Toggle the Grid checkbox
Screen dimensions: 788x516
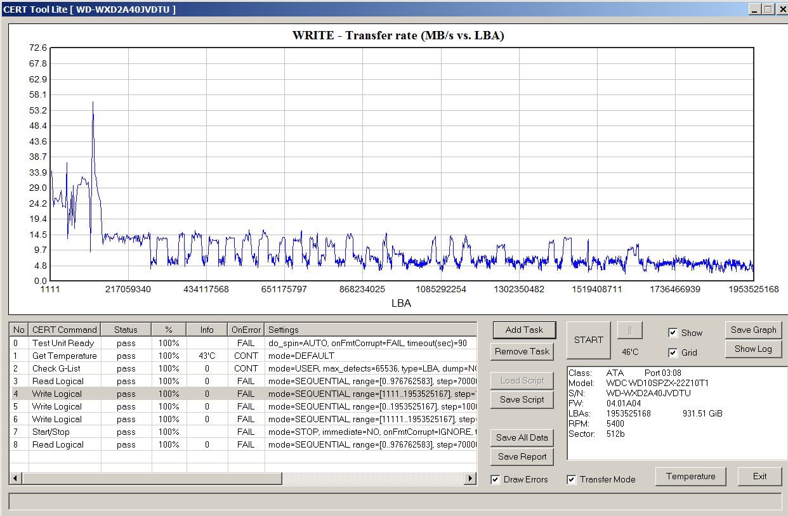[673, 352]
